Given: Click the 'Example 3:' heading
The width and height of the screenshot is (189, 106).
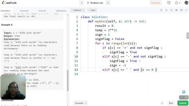Looking at the screenshot, I should click(7, 25).
